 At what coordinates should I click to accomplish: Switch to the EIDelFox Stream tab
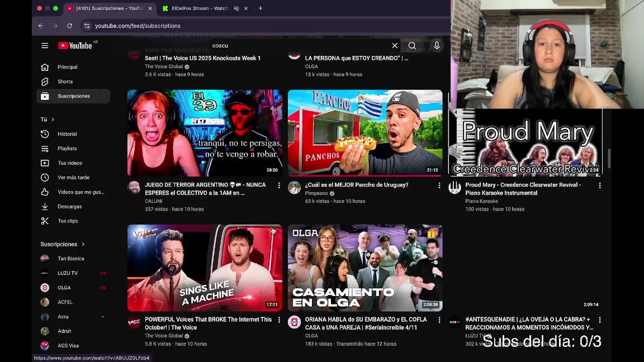coord(200,9)
